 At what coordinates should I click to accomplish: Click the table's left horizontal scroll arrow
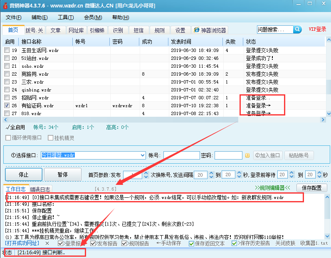click(x=6, y=120)
